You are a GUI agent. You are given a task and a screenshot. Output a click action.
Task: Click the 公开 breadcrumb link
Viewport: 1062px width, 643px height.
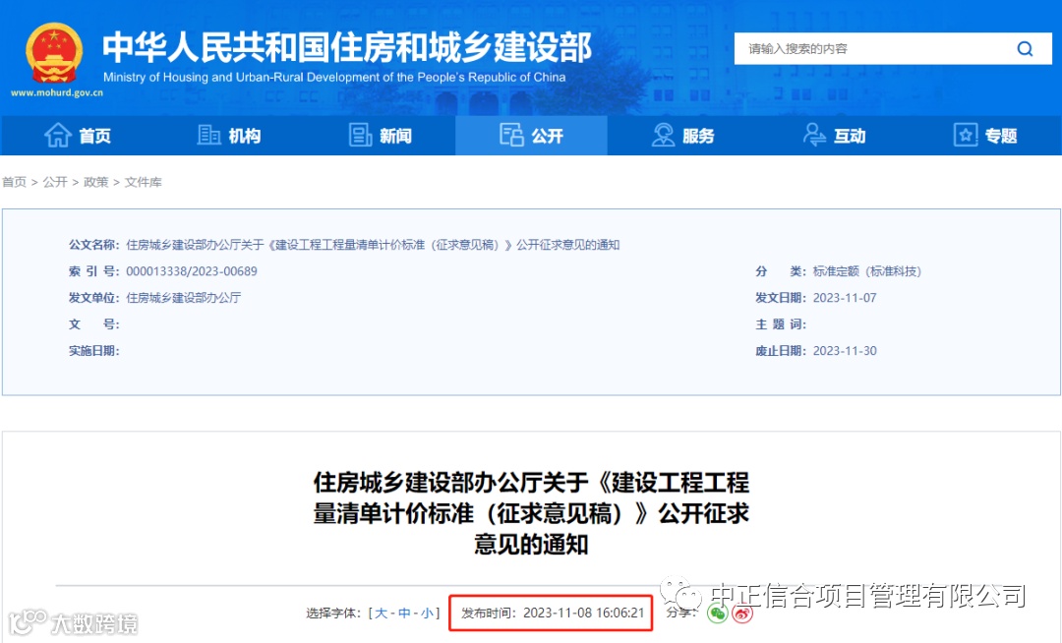[55, 182]
